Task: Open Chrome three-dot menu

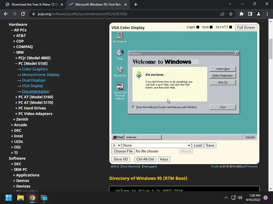Action: coord(267,14)
